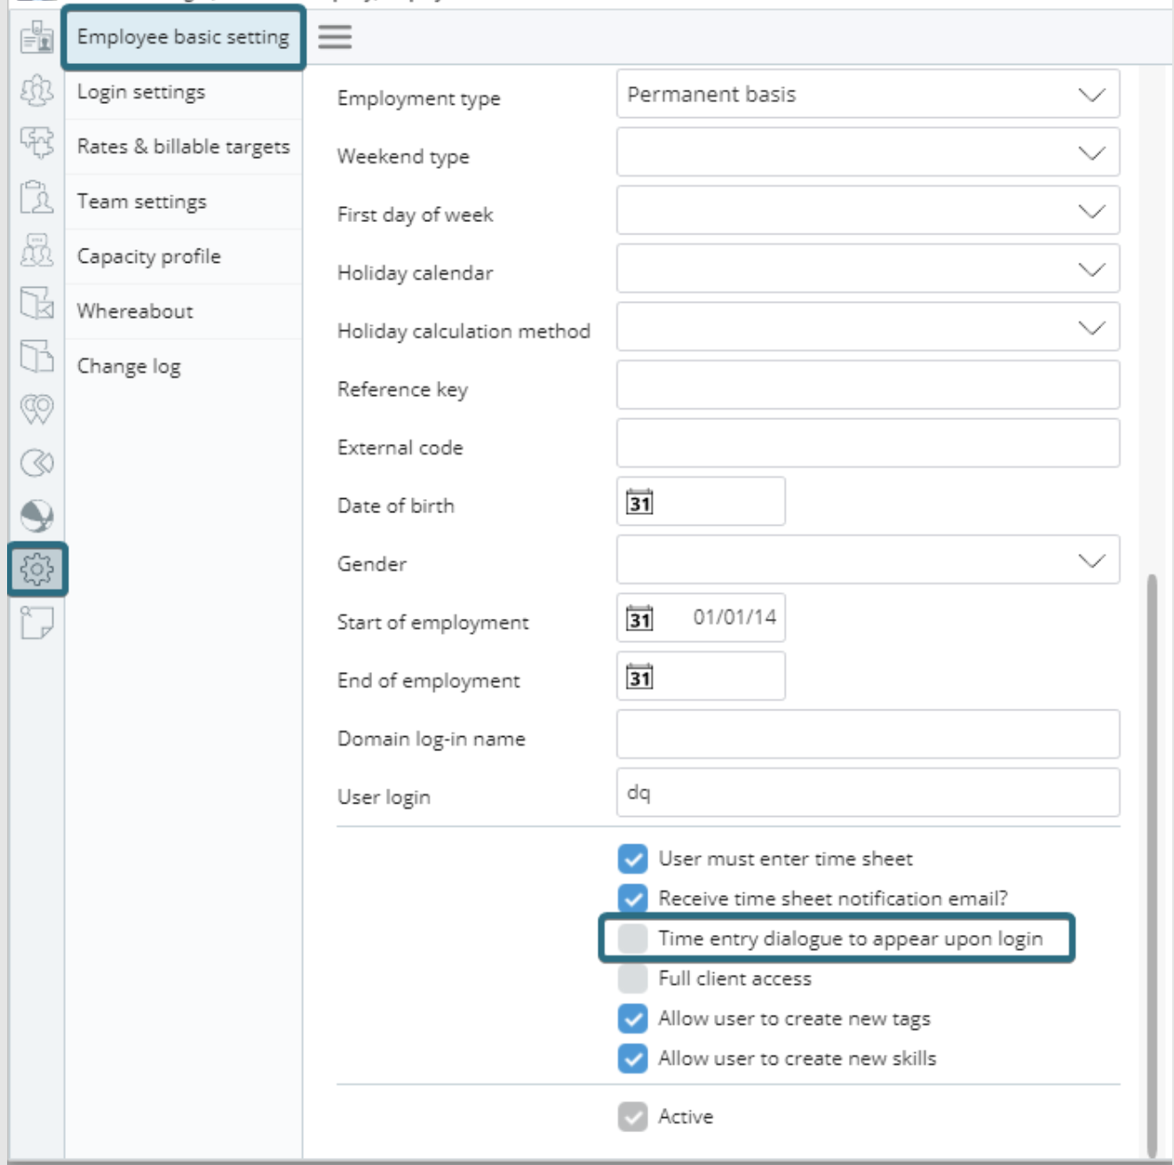Screen dimensions: 1174x1165
Task: Select Rates & billable targets
Action: click(183, 147)
